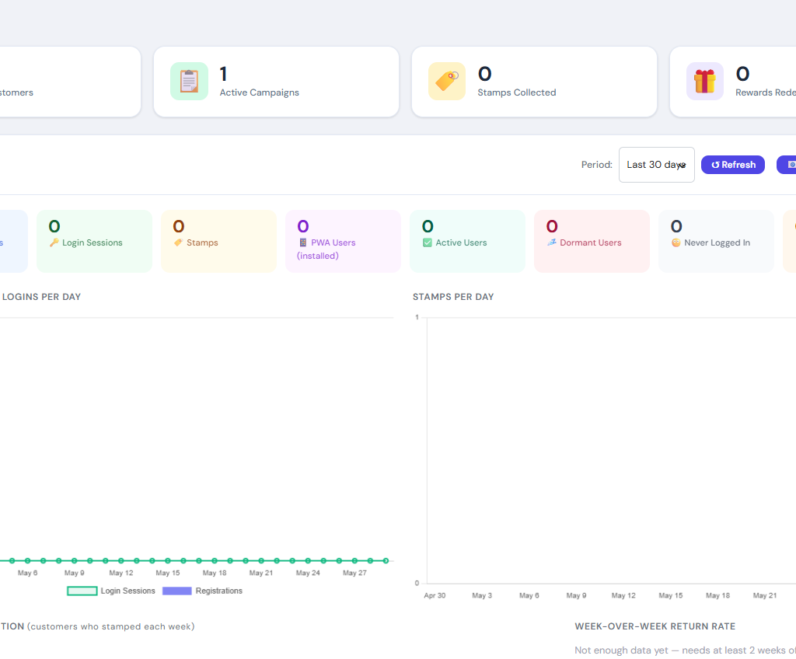This screenshot has width=796, height=659.
Task: Click the last data point on logins chart
Action: pos(386,560)
